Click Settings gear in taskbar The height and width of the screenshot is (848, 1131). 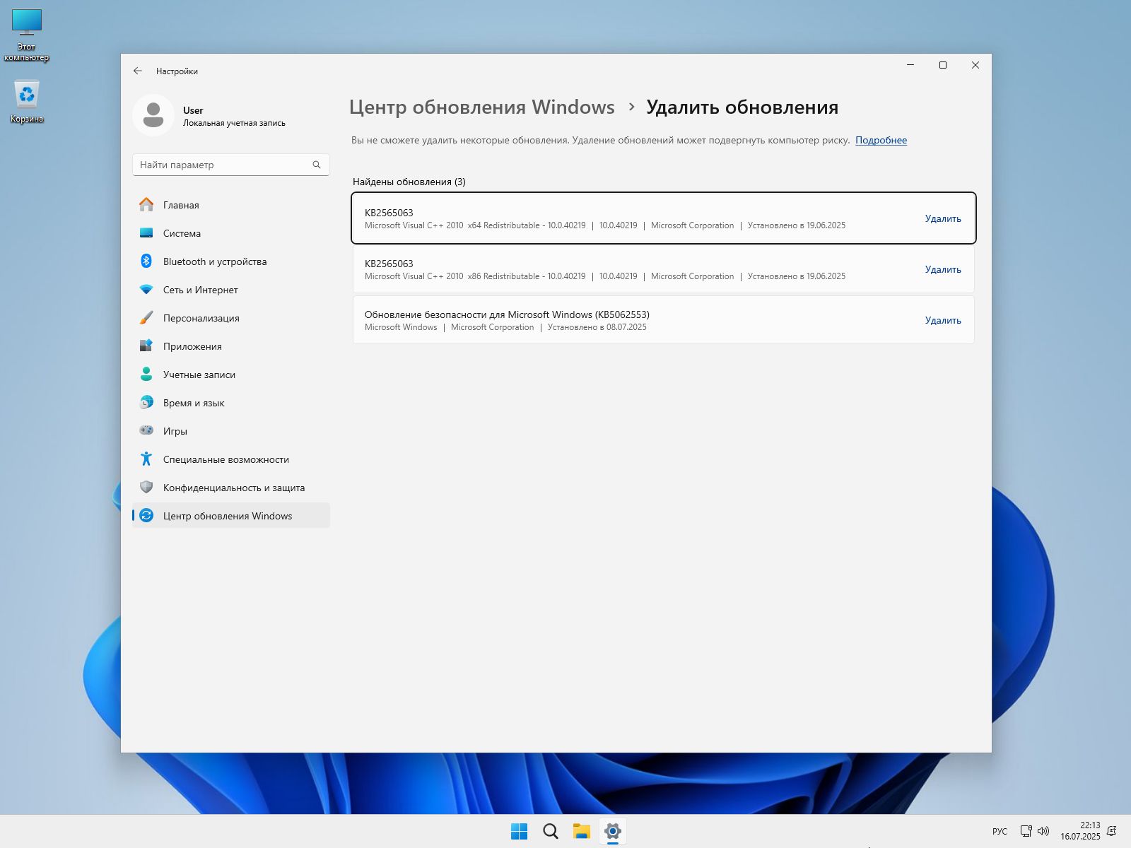point(613,831)
